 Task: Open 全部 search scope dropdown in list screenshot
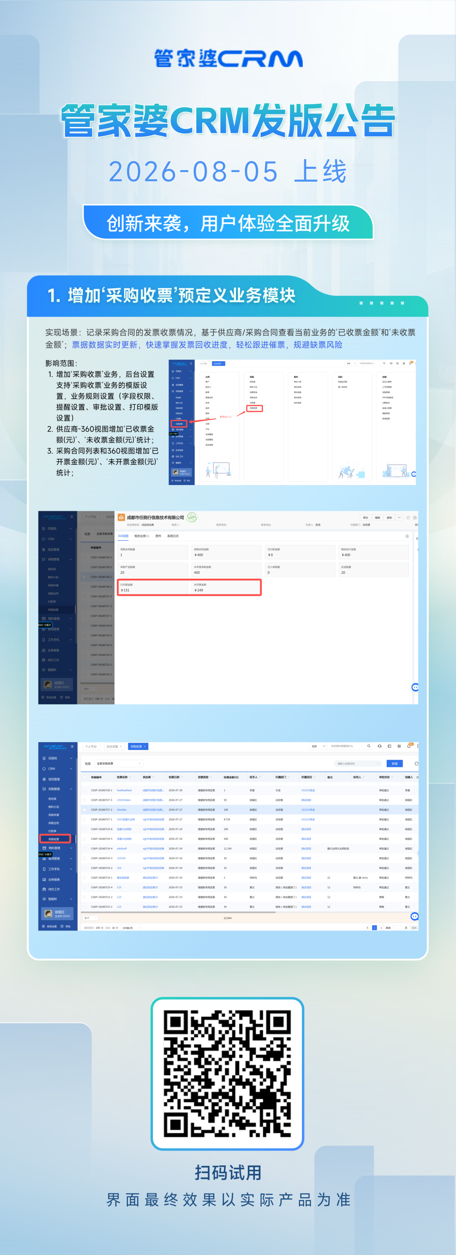click(317, 746)
